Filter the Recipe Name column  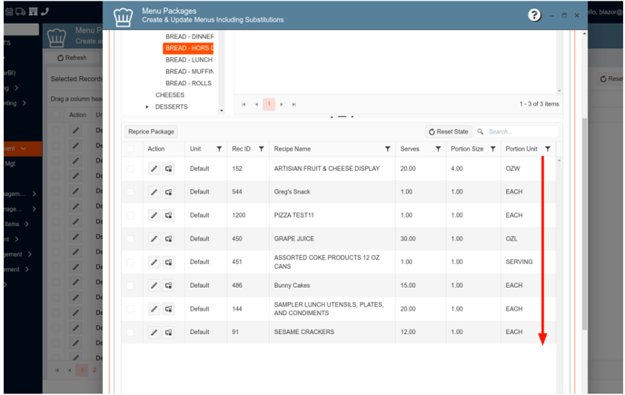(x=388, y=149)
